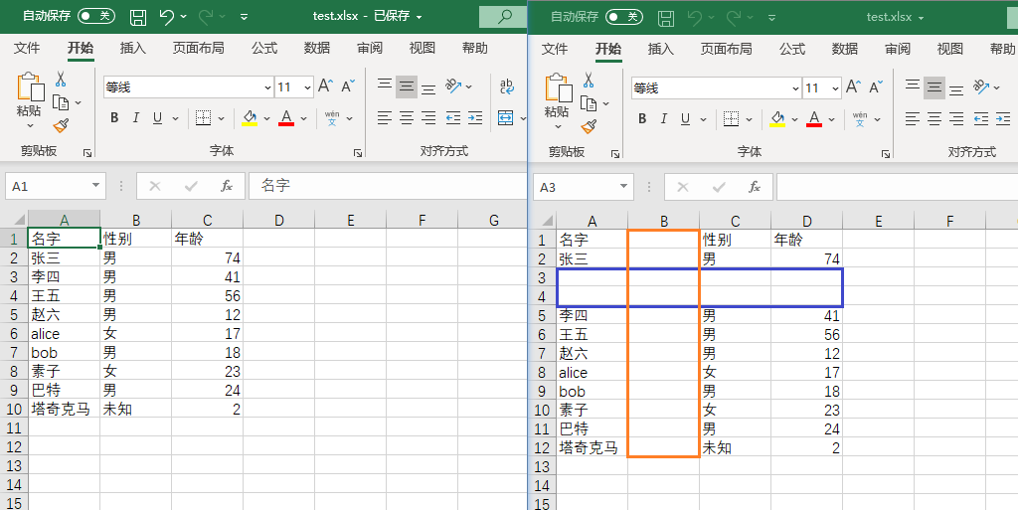Viewport: 1018px width, 510px height.
Task: Click Merge and Center icon in left window
Action: pyautogui.click(x=505, y=118)
